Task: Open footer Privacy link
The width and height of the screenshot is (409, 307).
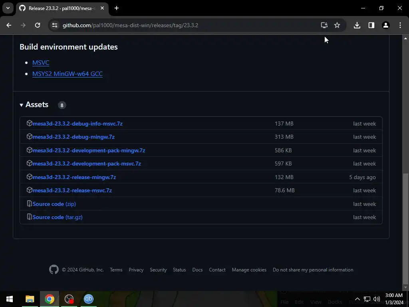Action: tap(136, 270)
